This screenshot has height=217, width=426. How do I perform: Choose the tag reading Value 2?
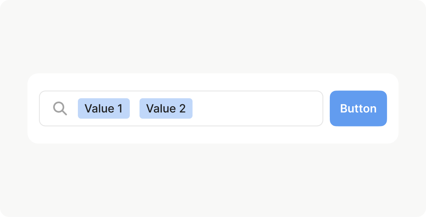(166, 108)
